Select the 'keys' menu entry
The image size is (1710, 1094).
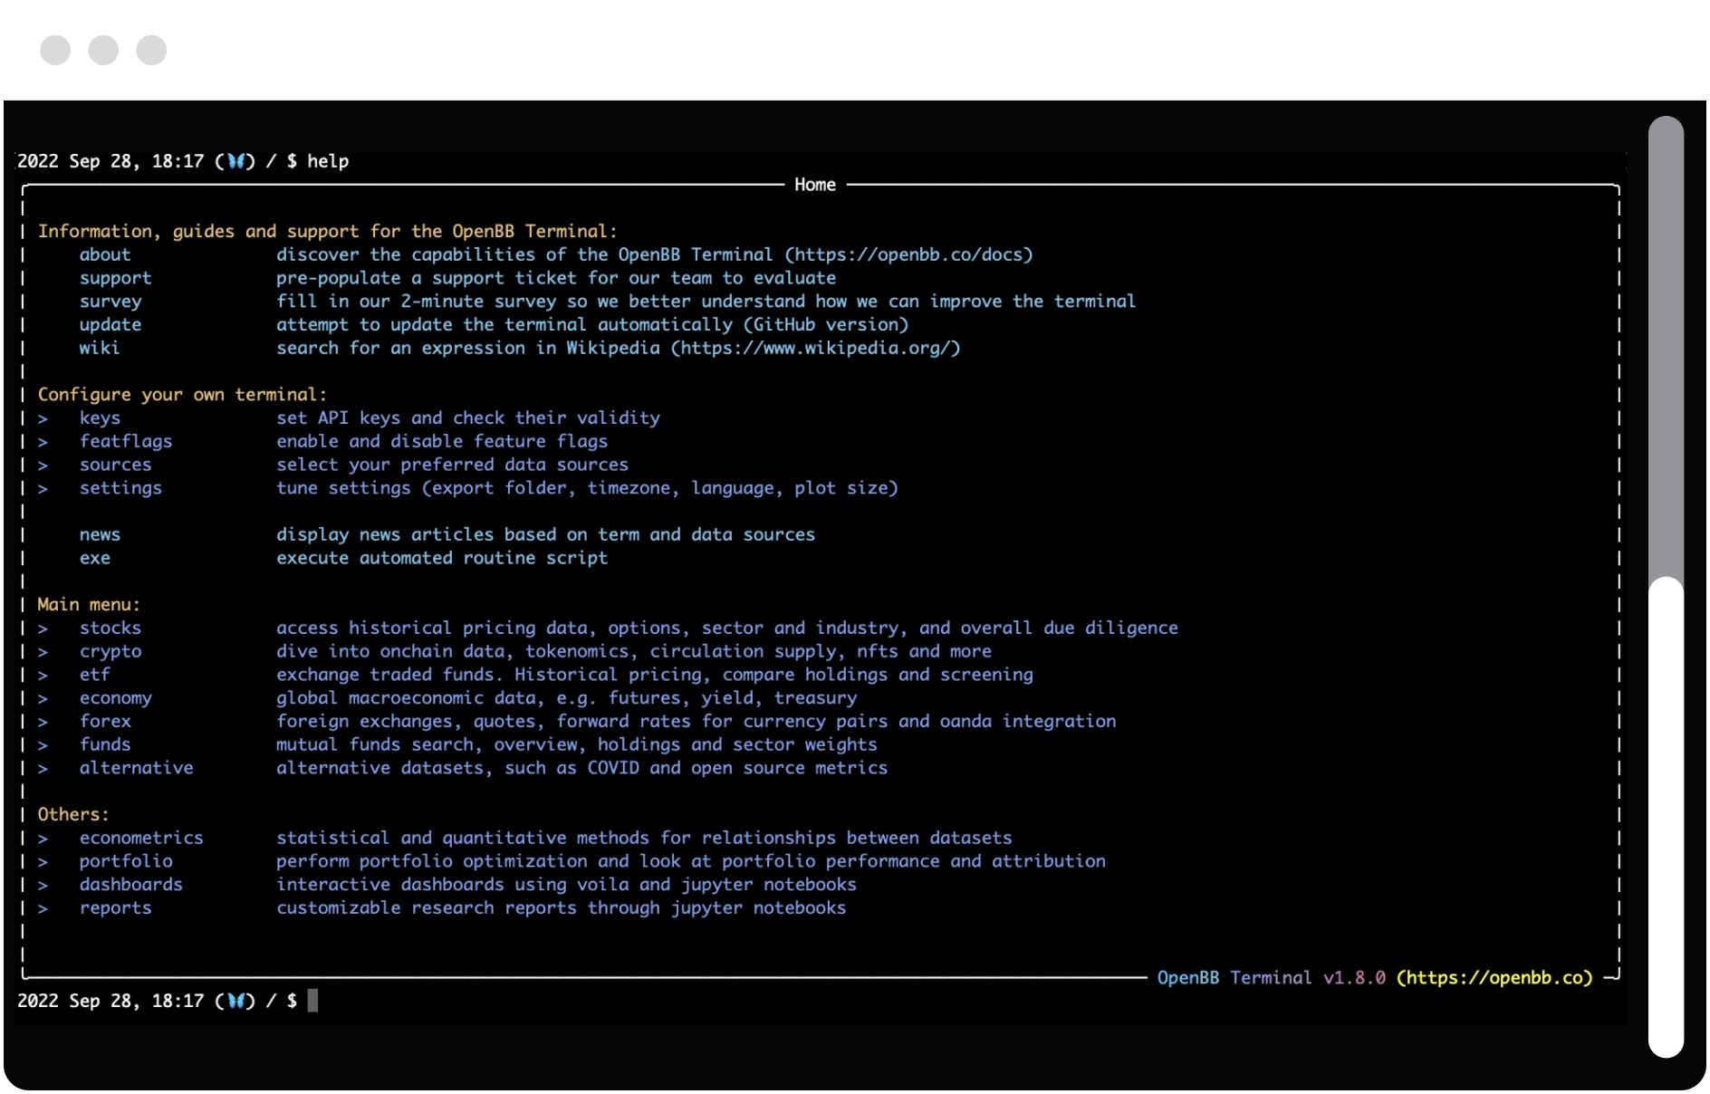[100, 418]
